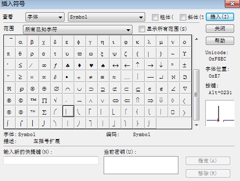Select the empty set ∅ symbol

click(x=57, y=88)
